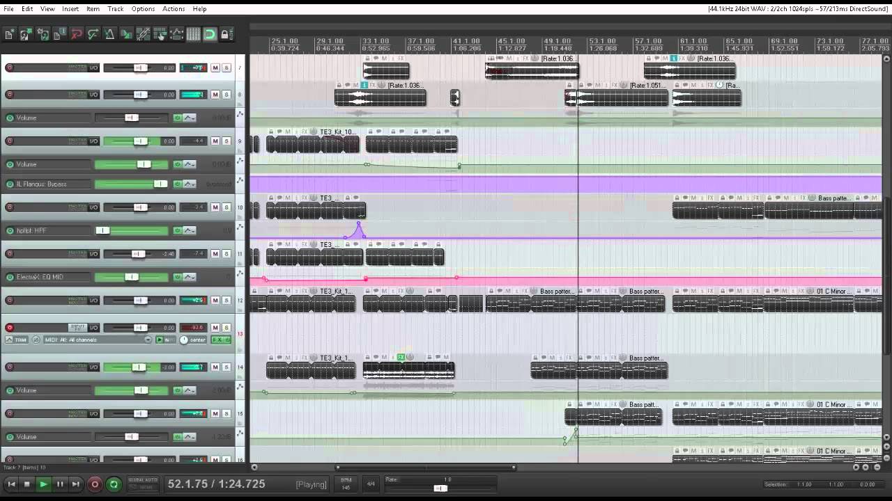892x501 pixels.
Task: Toggle the metronome icon
Action: tap(109, 34)
